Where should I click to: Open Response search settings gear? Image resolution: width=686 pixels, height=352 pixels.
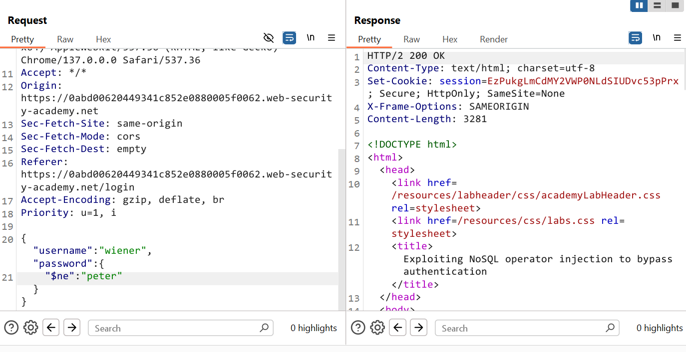(378, 328)
